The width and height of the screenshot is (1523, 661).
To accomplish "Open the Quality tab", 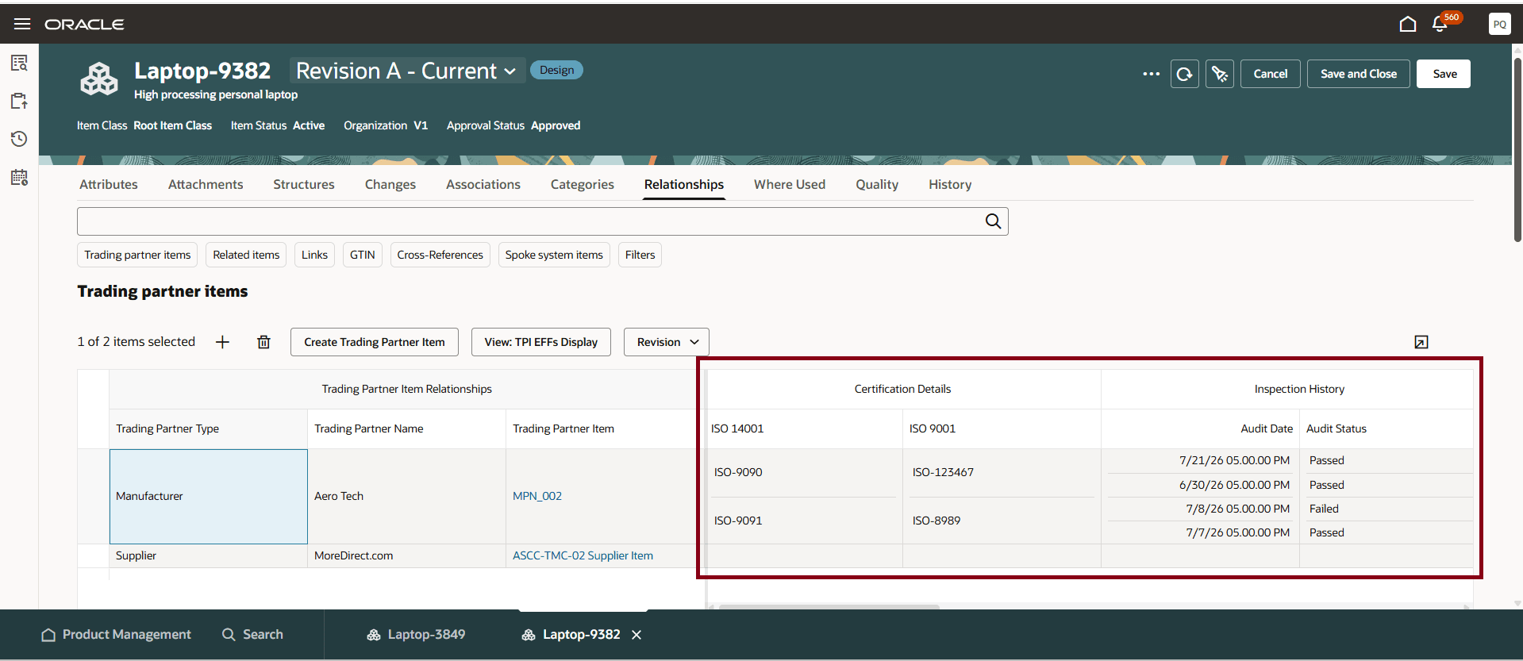I will click(877, 184).
